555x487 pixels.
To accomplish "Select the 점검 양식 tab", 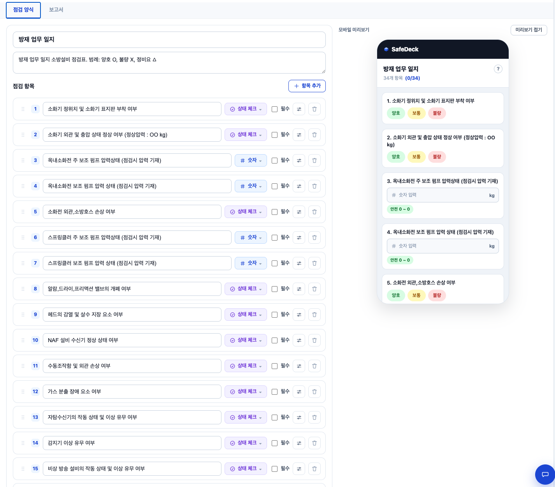I will tap(23, 10).
